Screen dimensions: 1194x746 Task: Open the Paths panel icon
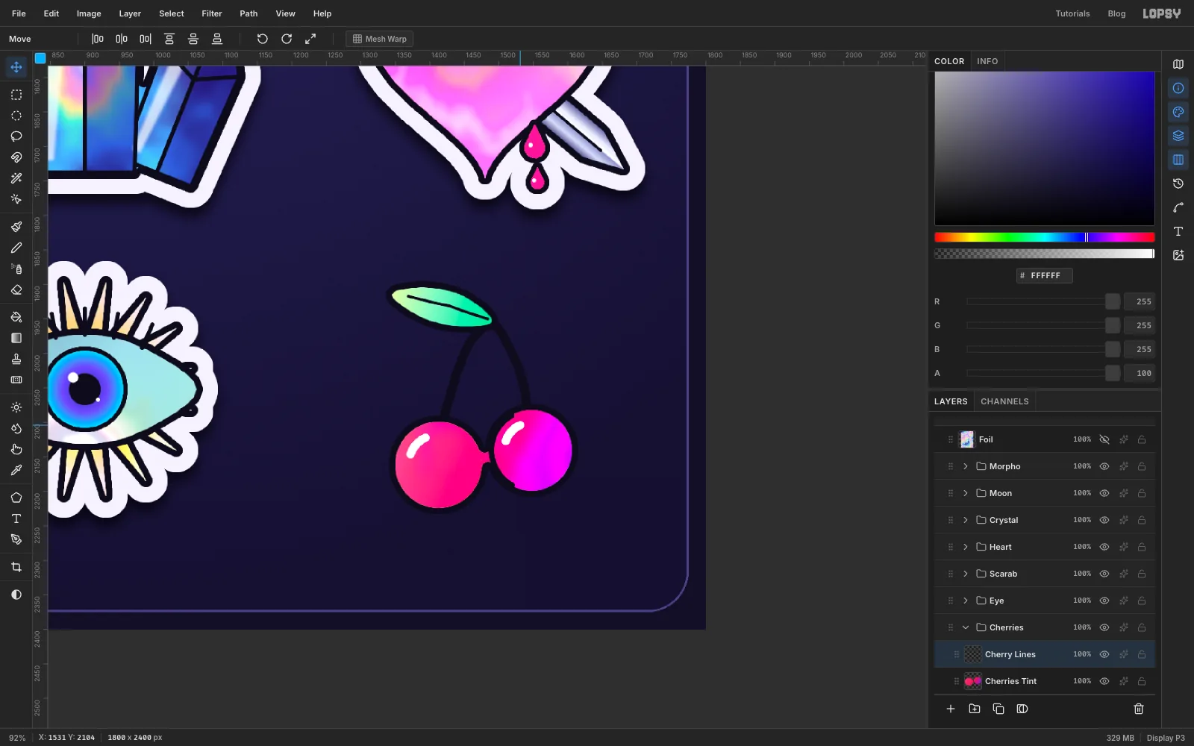(x=1178, y=207)
